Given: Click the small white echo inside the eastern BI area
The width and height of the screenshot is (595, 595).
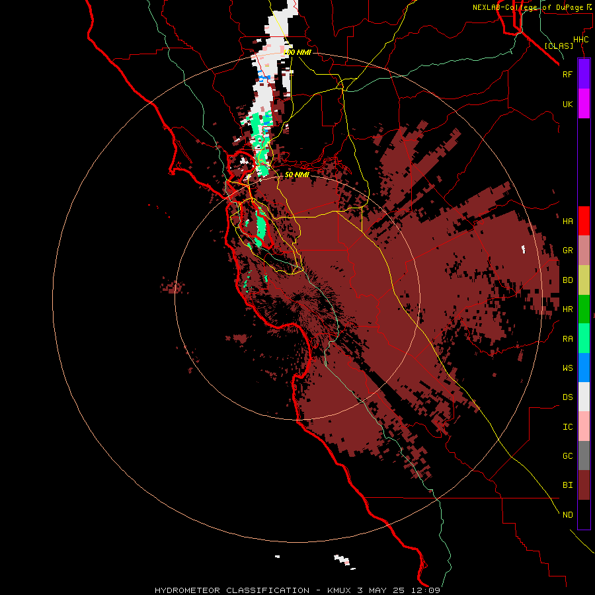Looking at the screenshot, I should (x=524, y=249).
